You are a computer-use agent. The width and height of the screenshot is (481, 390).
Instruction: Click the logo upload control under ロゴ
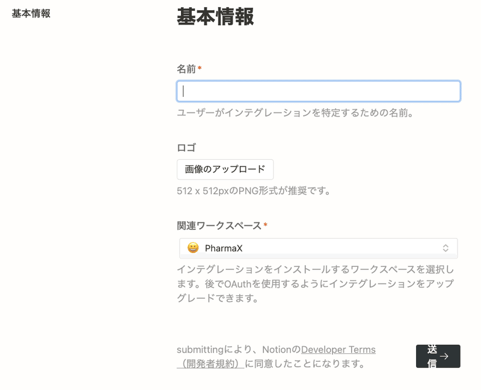(225, 169)
